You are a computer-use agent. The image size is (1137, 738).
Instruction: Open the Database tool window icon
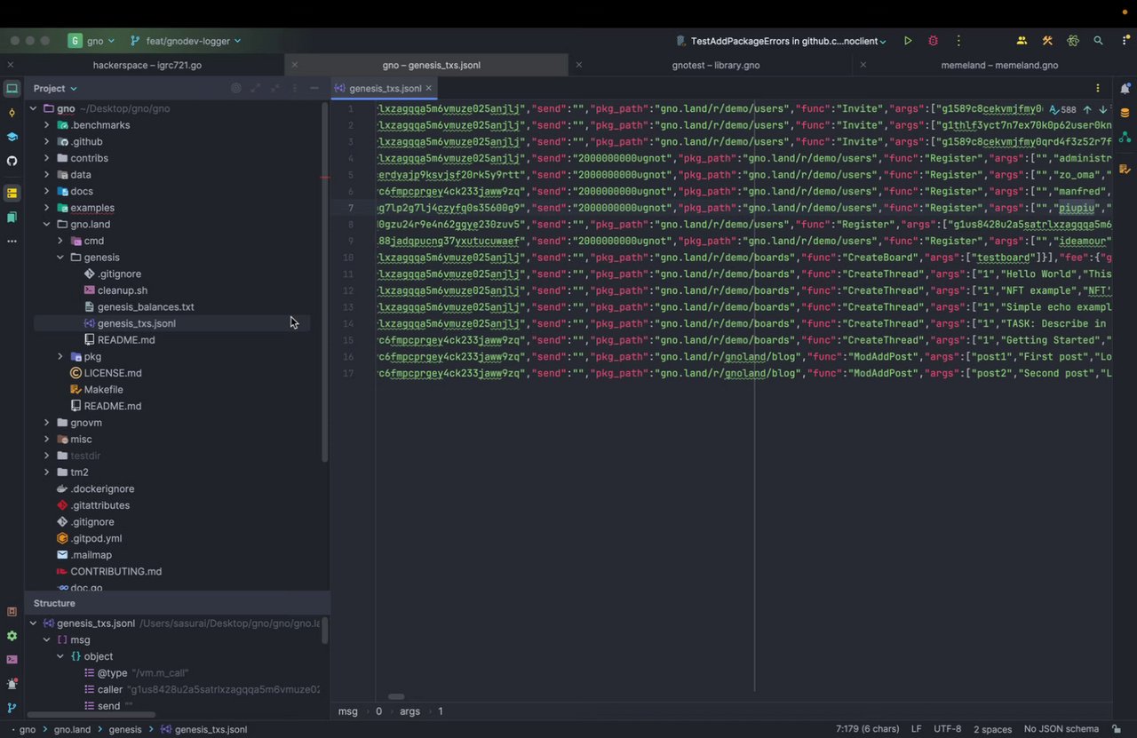point(1125,113)
